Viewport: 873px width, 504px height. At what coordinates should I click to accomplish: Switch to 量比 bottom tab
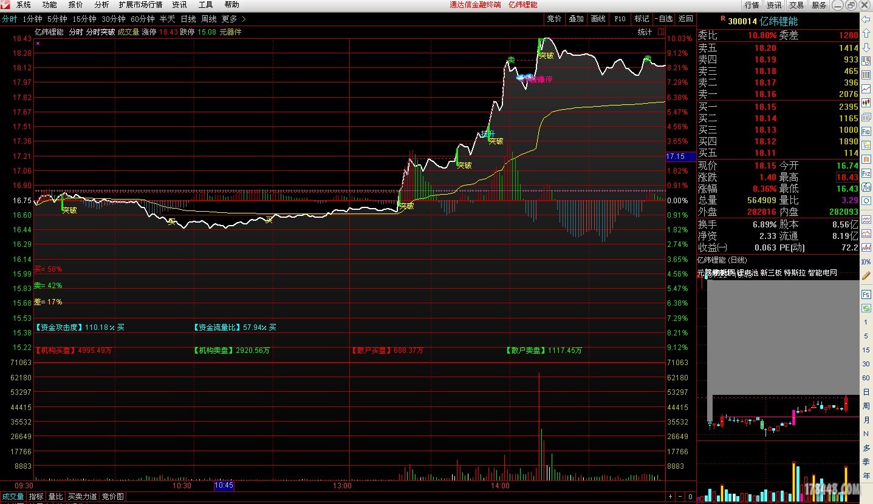click(56, 497)
